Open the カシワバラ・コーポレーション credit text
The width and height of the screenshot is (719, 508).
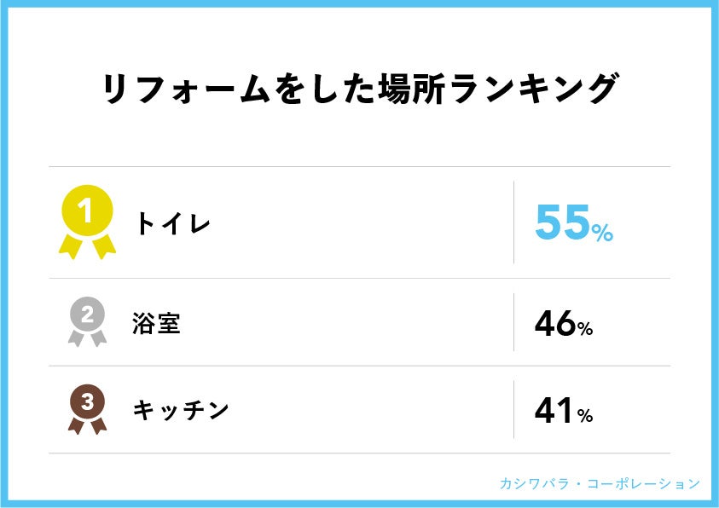(x=599, y=483)
